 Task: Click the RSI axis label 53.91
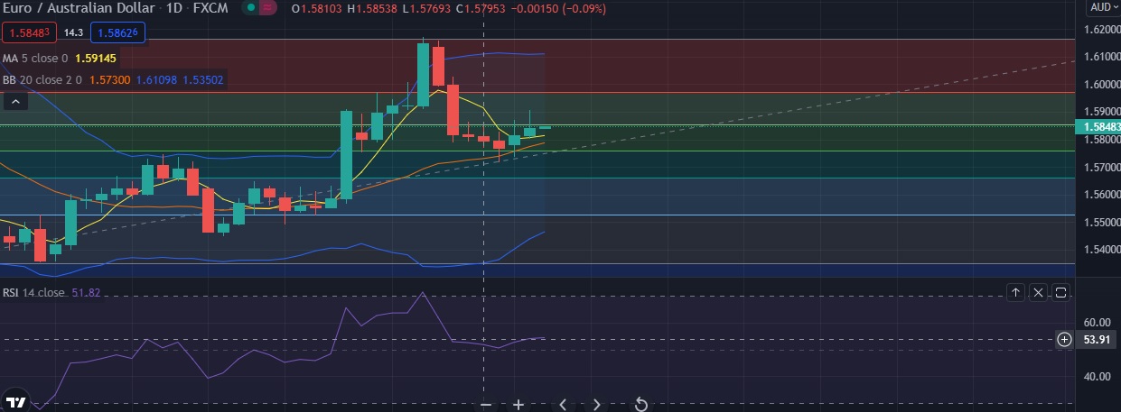[x=1096, y=340]
